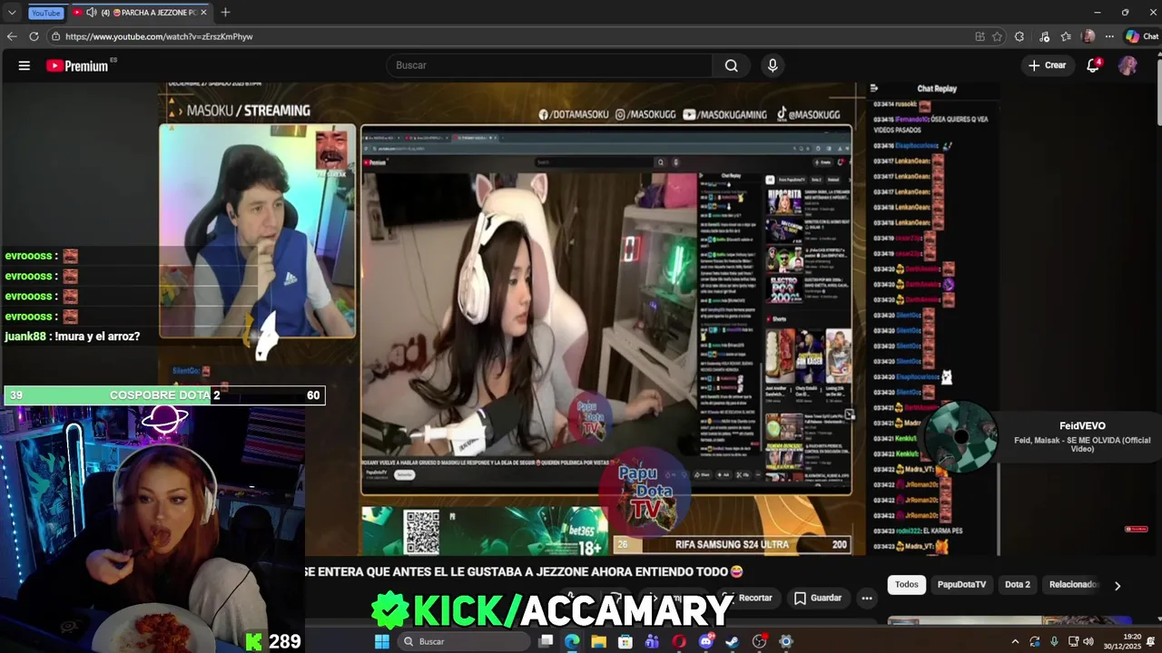Click the juank88 chat message
The width and height of the screenshot is (1162, 653).
tap(72, 336)
